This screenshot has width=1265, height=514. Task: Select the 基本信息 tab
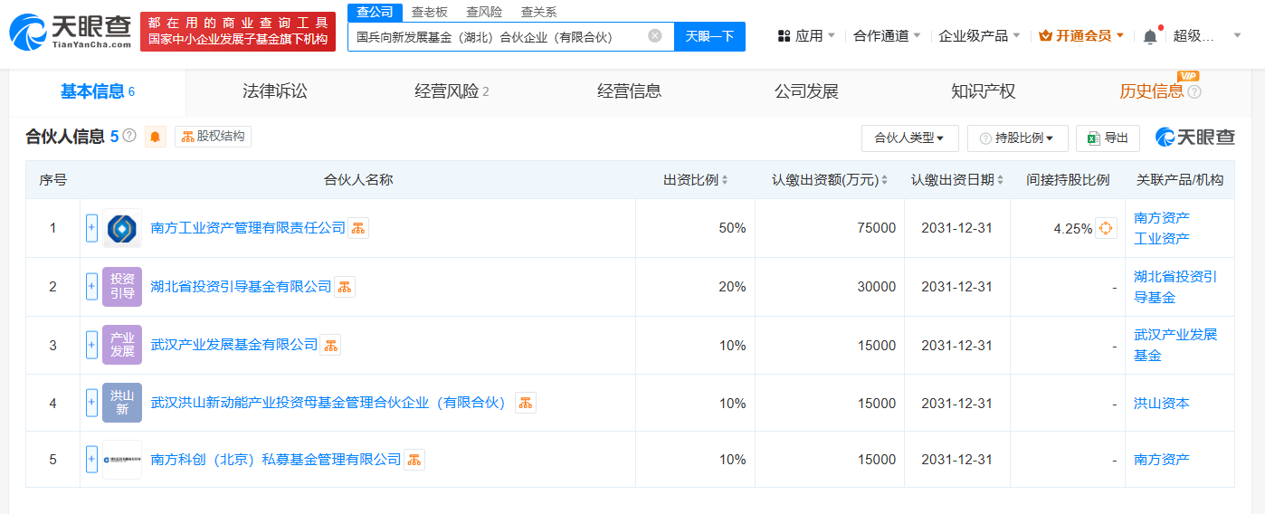pyautogui.click(x=97, y=91)
